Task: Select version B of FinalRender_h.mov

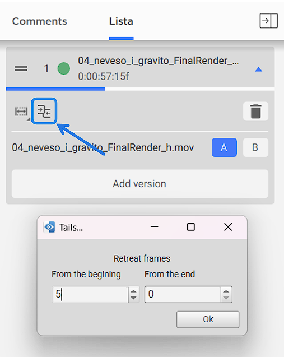Action: [255, 147]
